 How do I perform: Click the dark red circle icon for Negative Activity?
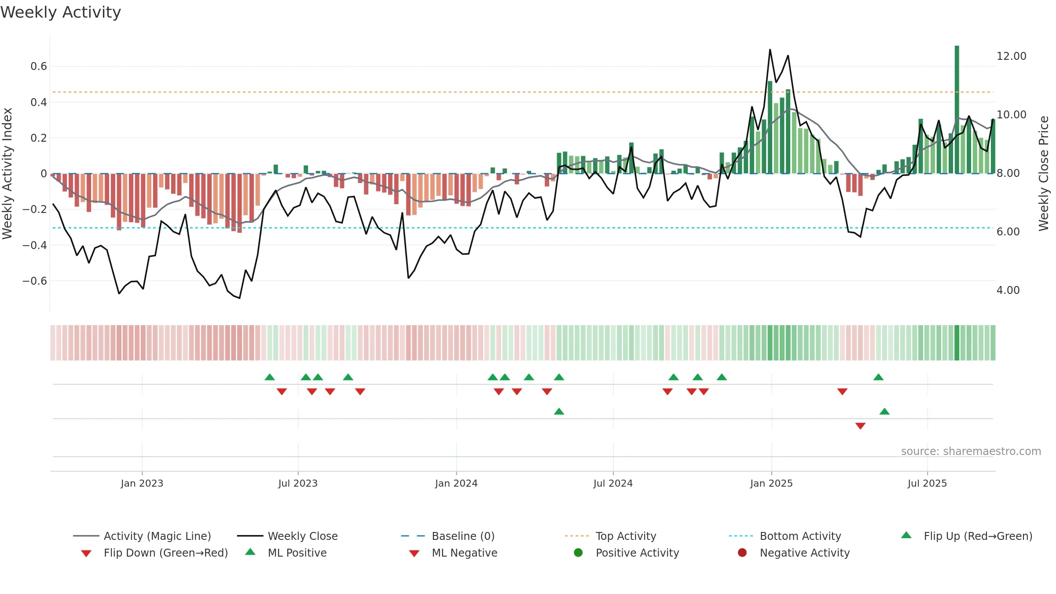tap(742, 553)
